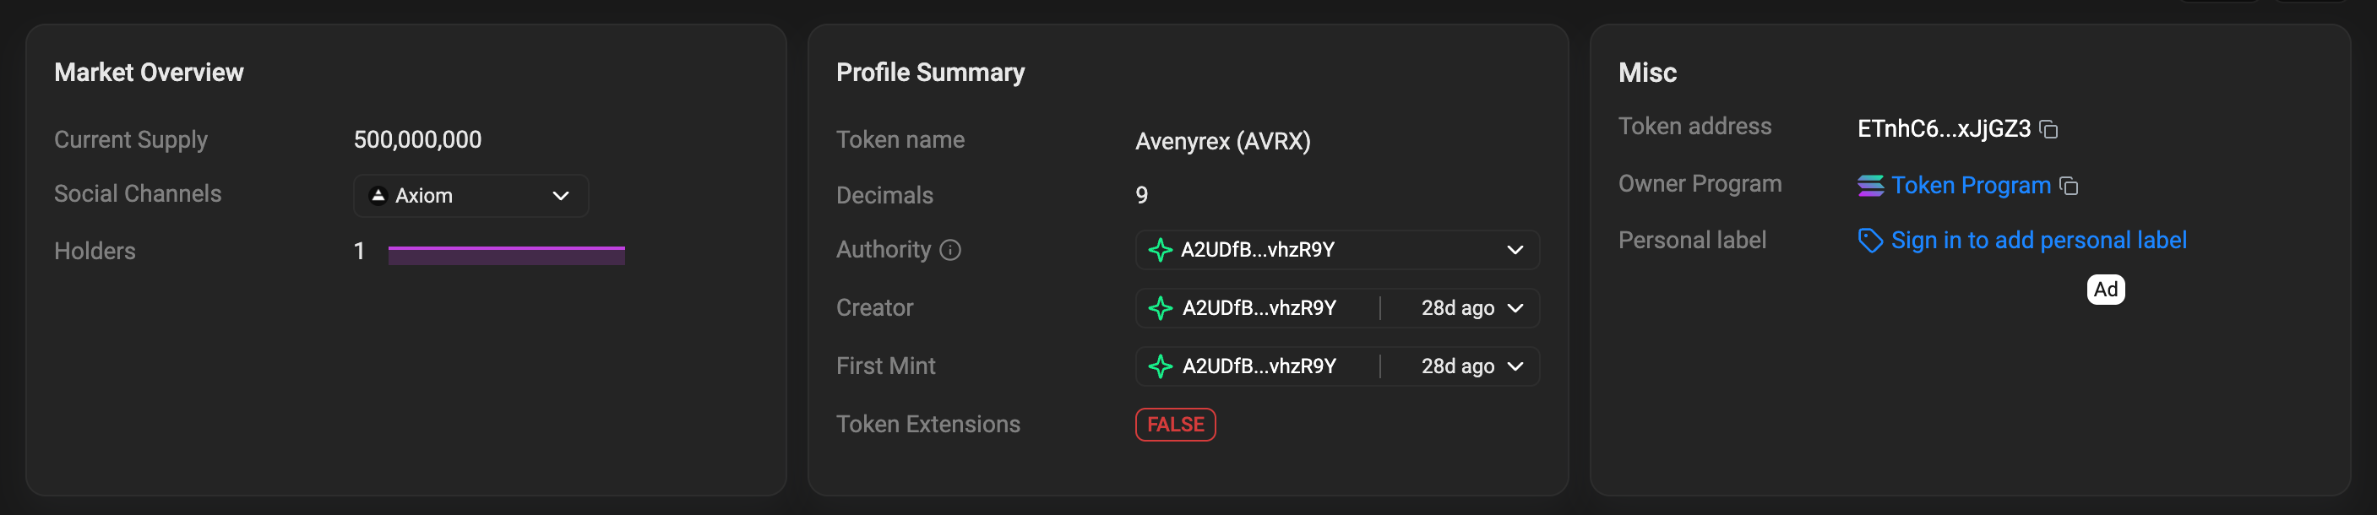
Task: Open Creator address A2UDfB...vhzR9Y
Action: pyautogui.click(x=1259, y=308)
